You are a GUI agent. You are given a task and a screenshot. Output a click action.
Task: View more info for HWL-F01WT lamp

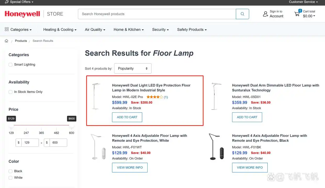click(130, 168)
